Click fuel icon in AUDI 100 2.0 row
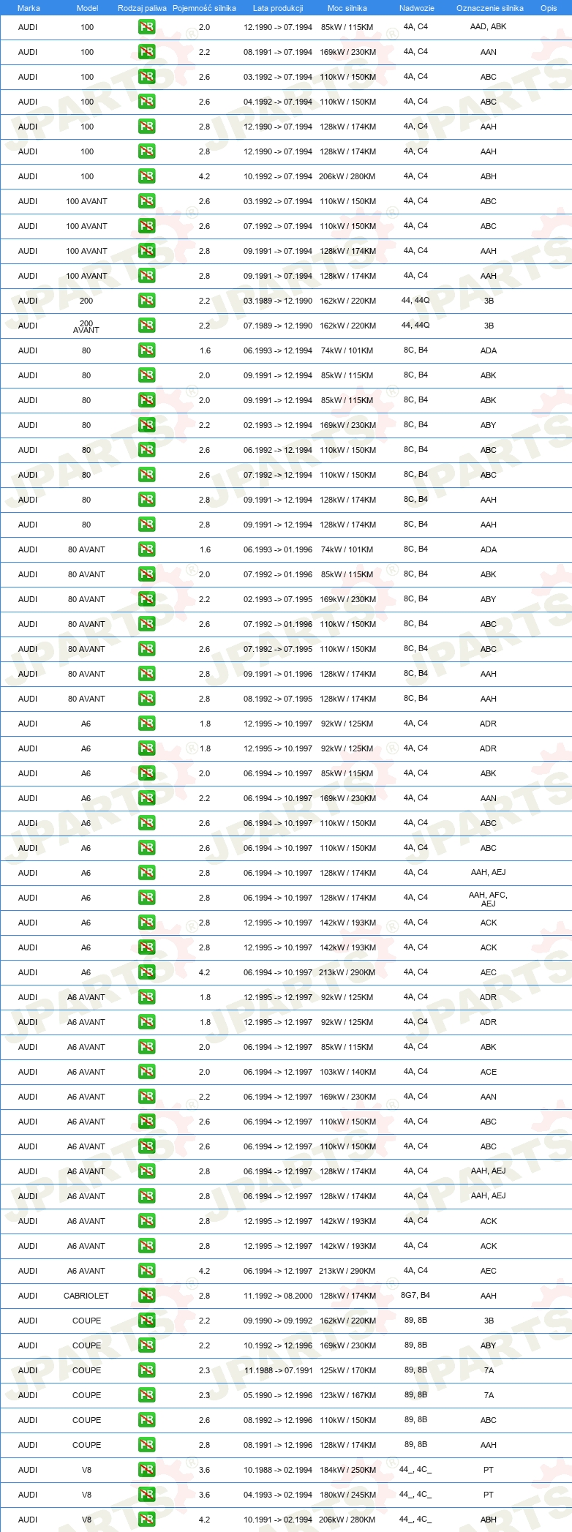572x1532 pixels. (x=146, y=27)
